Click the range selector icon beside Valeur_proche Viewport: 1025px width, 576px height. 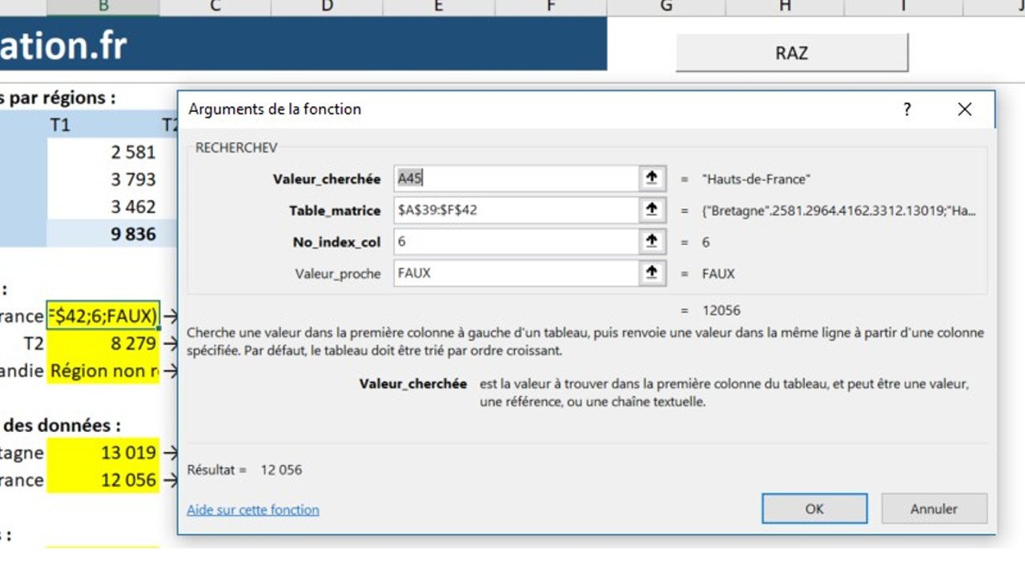tap(650, 273)
